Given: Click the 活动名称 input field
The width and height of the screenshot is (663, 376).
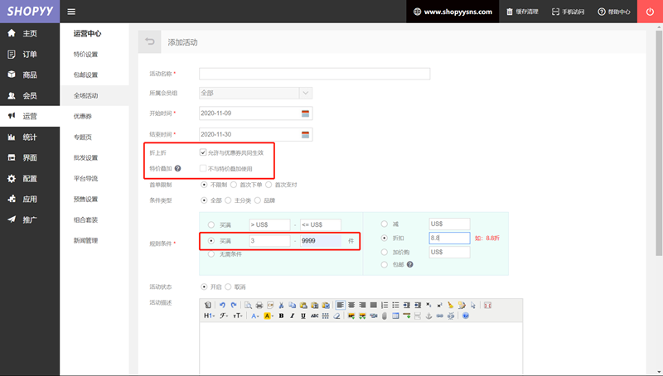Looking at the screenshot, I should click(314, 74).
